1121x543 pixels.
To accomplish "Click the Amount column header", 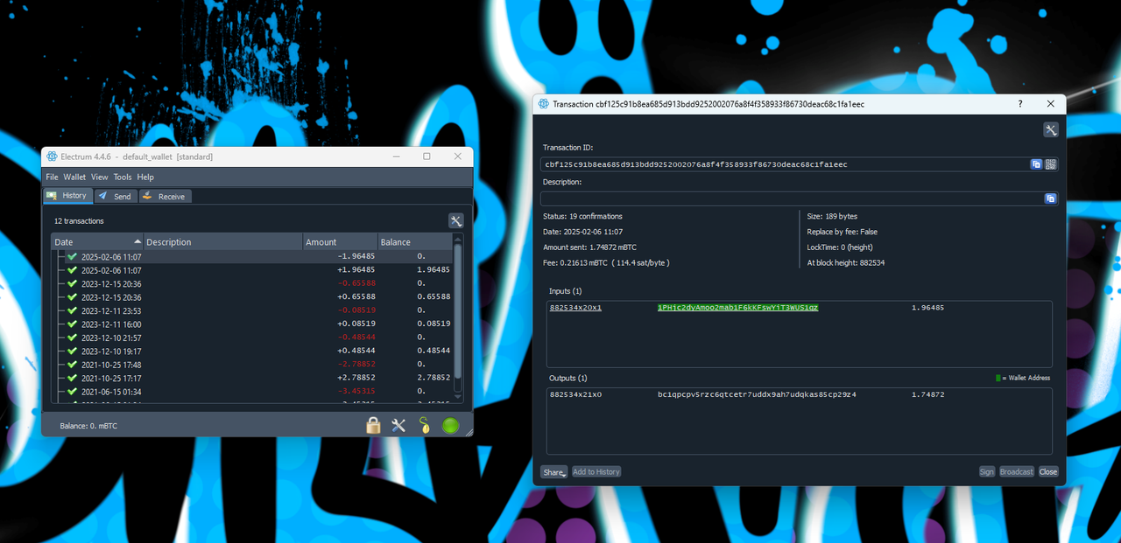I will point(340,241).
